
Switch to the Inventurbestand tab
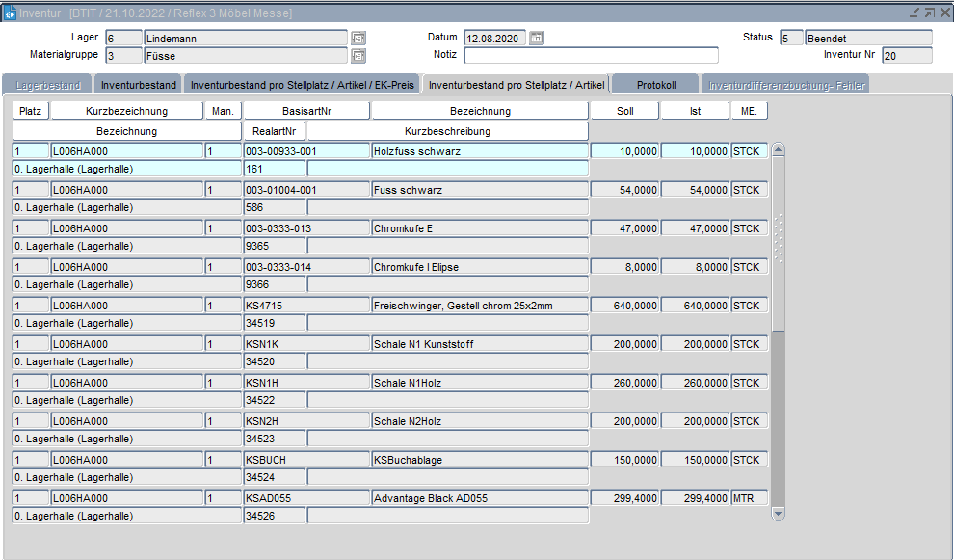(x=139, y=85)
